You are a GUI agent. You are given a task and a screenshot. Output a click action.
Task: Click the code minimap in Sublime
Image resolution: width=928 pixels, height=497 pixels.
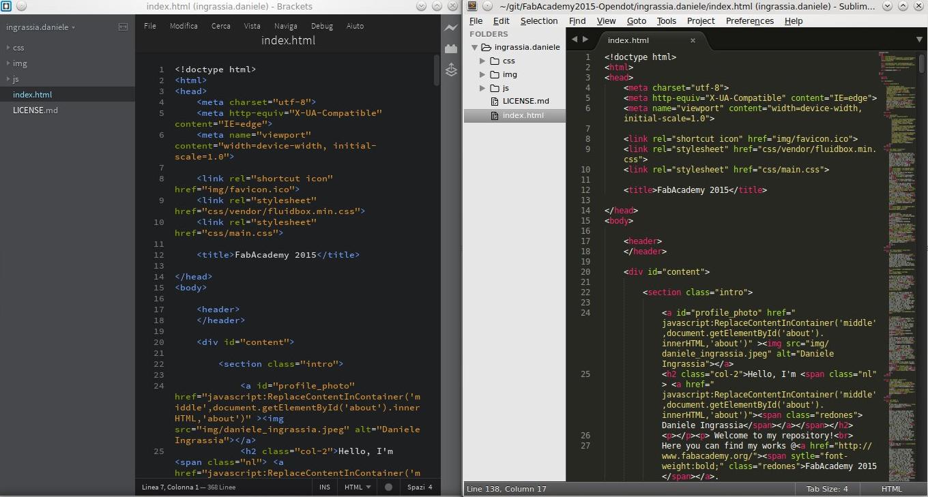point(897,266)
